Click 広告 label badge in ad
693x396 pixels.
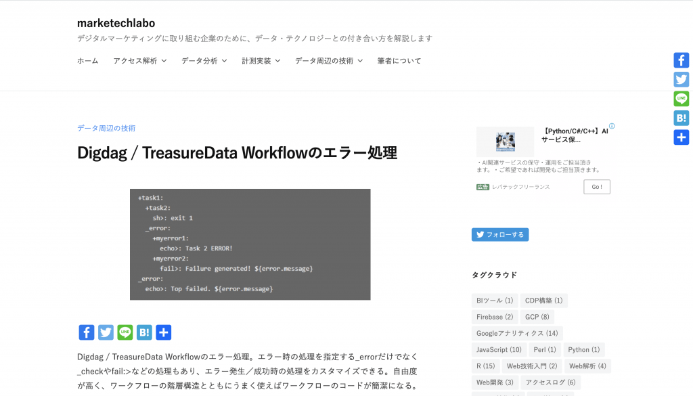point(483,187)
